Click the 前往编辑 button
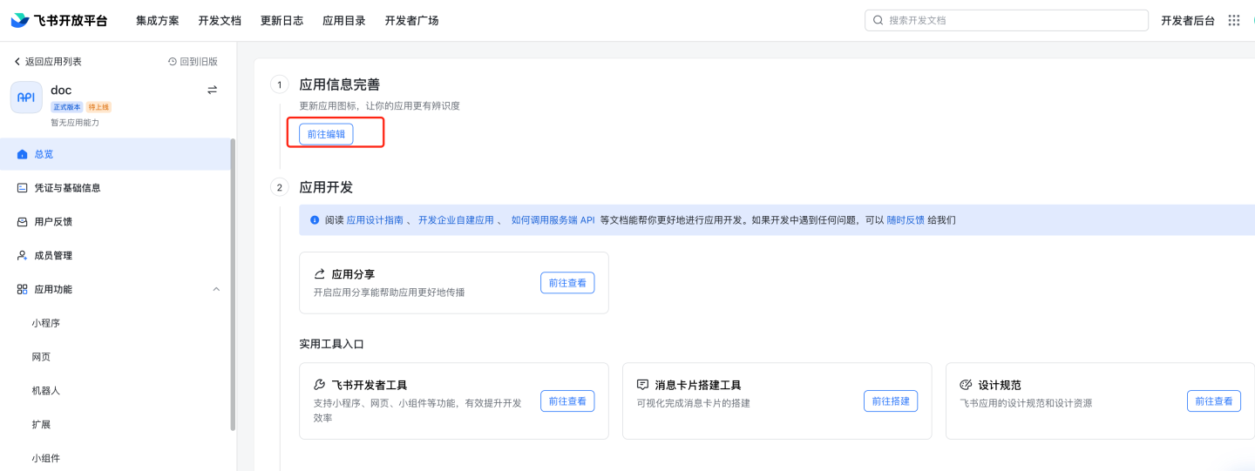Screen dimensions: 1255x471 point(326,134)
